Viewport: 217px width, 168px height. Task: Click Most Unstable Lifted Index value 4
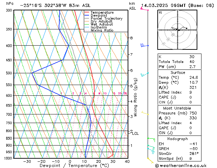point(190,123)
